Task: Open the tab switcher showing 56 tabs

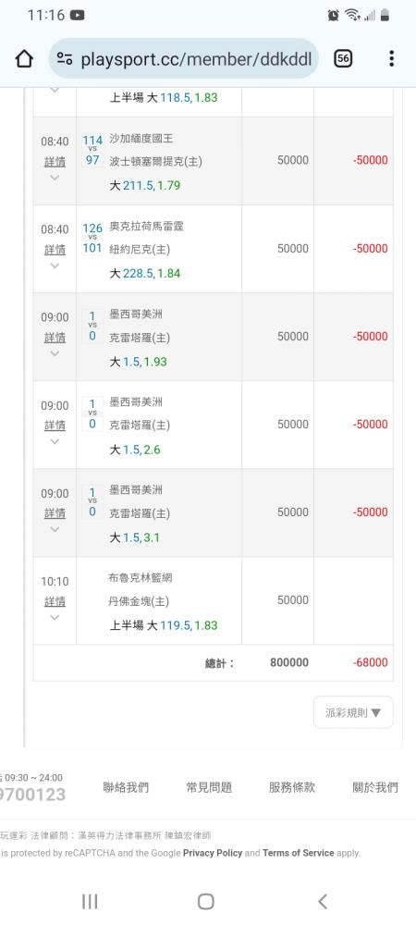Action: click(x=343, y=58)
